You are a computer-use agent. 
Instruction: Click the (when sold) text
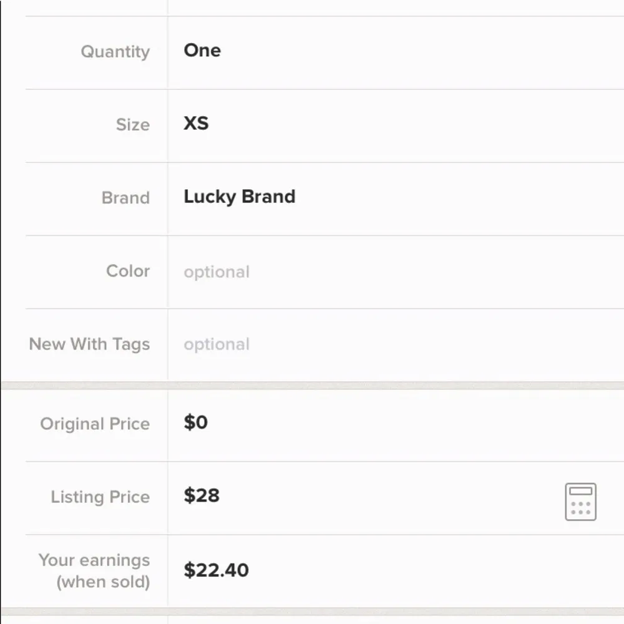pyautogui.click(x=103, y=582)
